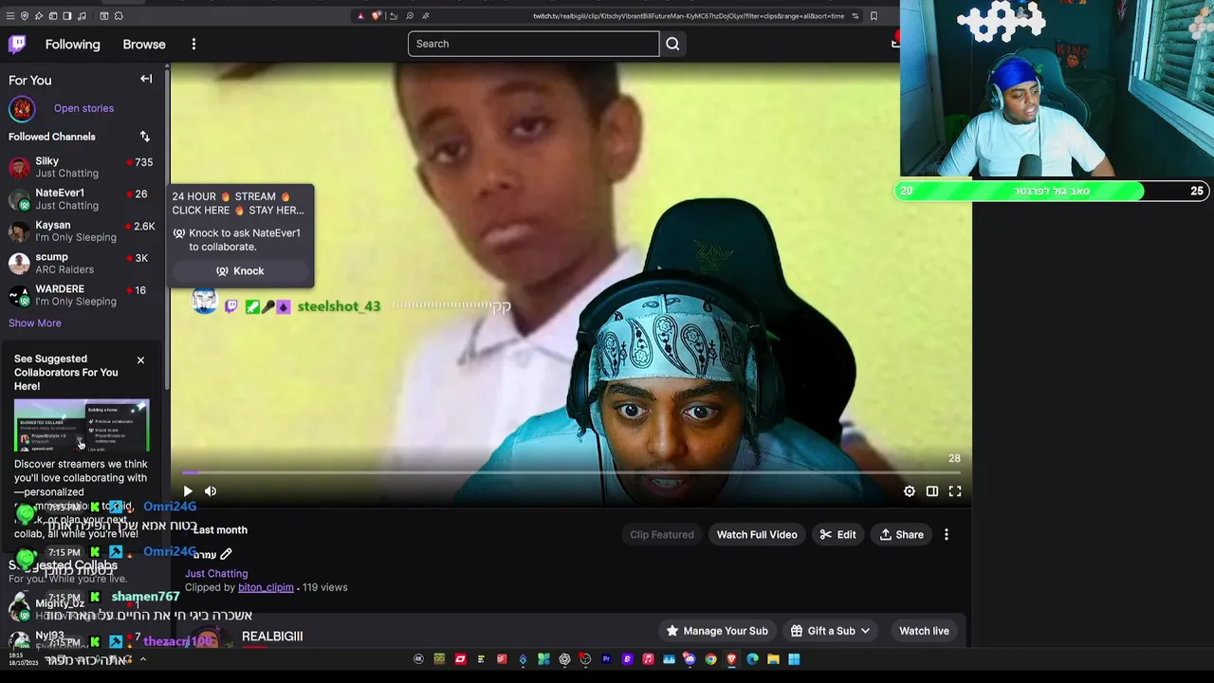Open Google Chrome from taskbar
Screen dimensions: 1214x683
pyautogui.click(x=710, y=659)
